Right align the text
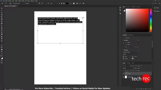The height and width of the screenshot is (90, 161). pos(64,3)
